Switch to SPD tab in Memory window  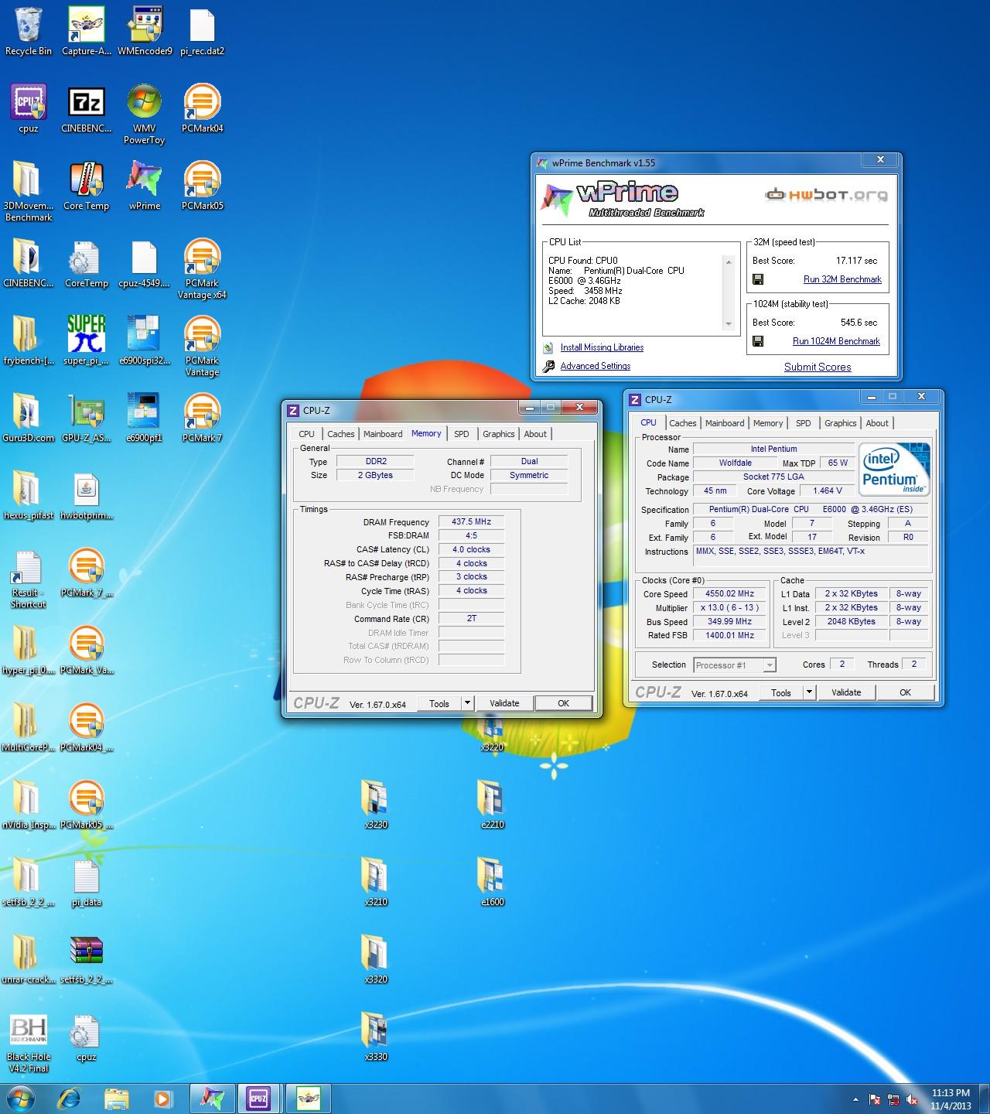[462, 434]
